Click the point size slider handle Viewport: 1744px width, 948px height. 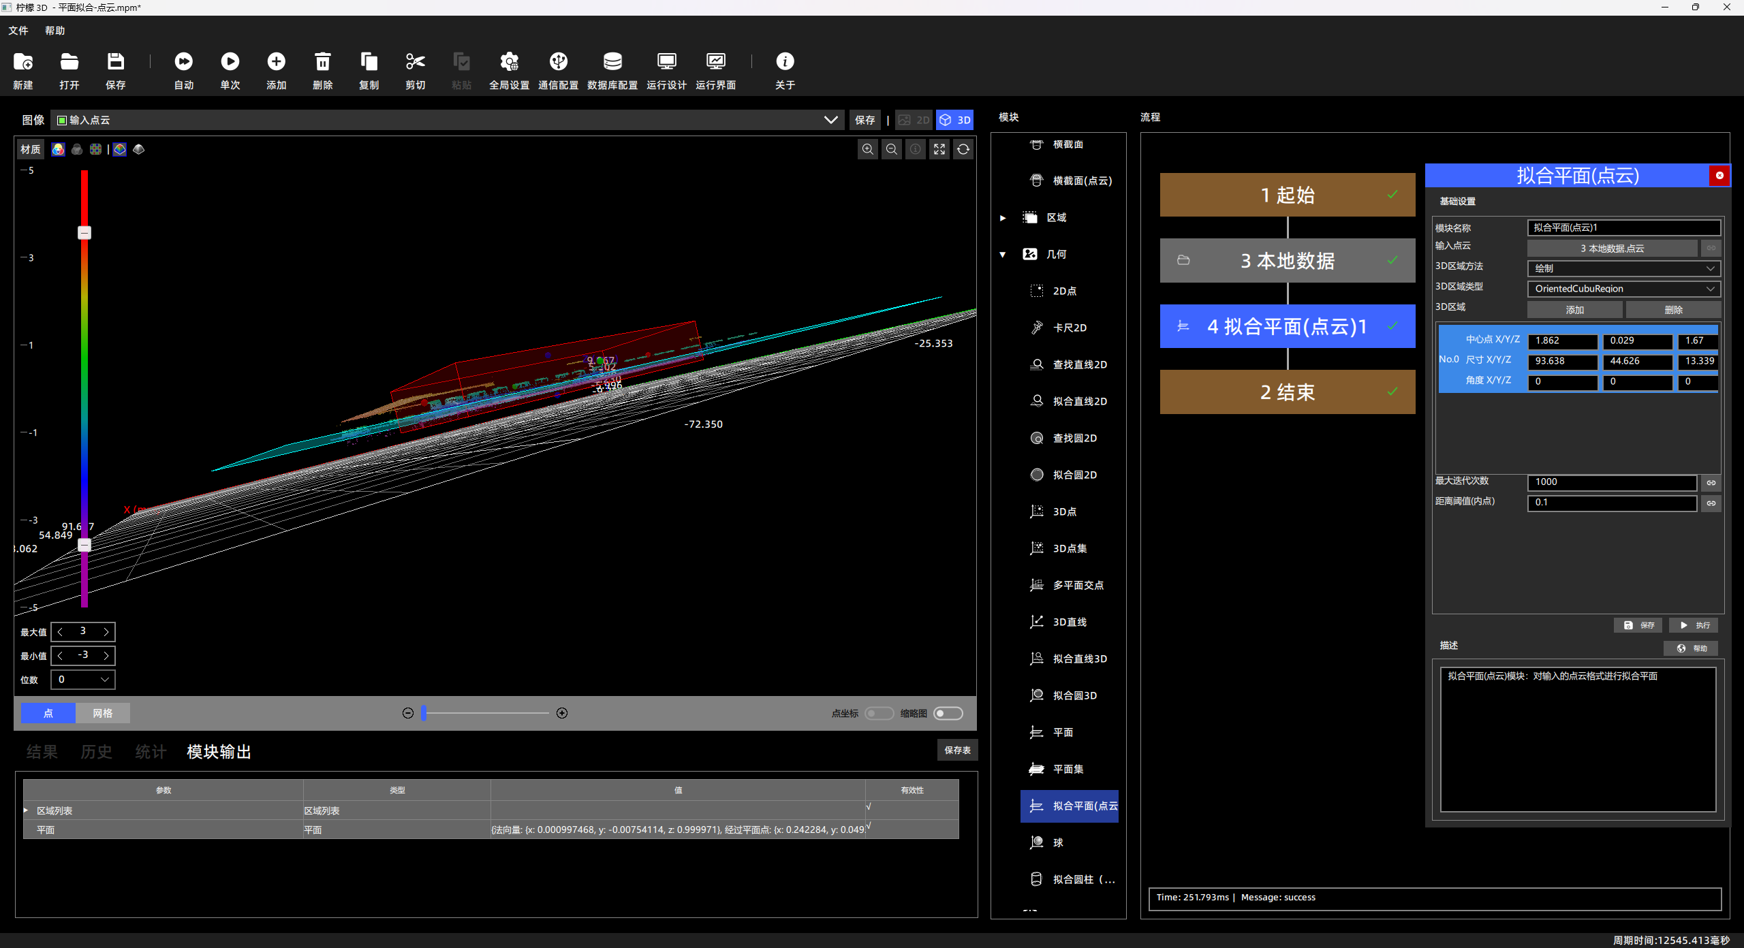coord(424,713)
